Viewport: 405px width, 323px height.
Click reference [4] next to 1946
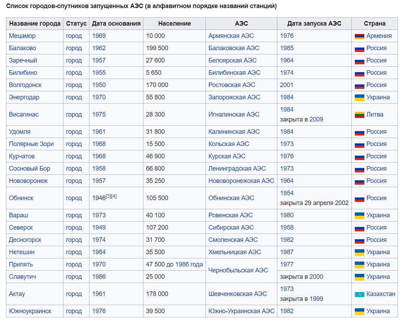114,196
